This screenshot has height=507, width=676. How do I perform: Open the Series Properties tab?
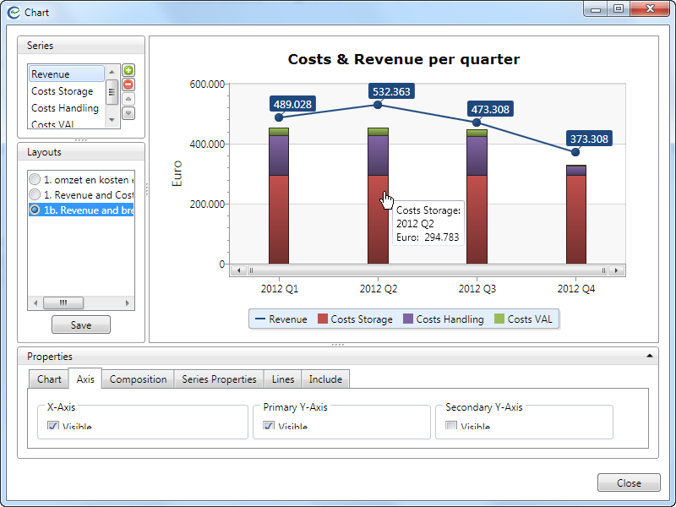219,379
